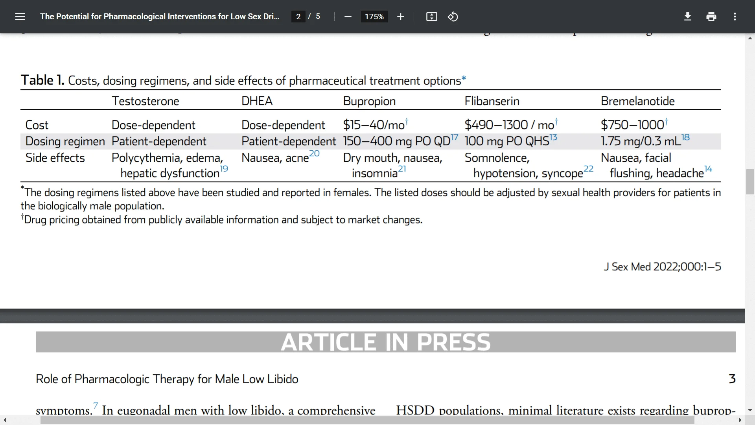Image resolution: width=755 pixels, height=425 pixels.
Task: Click the zoom level field showing 175%
Action: click(x=374, y=17)
